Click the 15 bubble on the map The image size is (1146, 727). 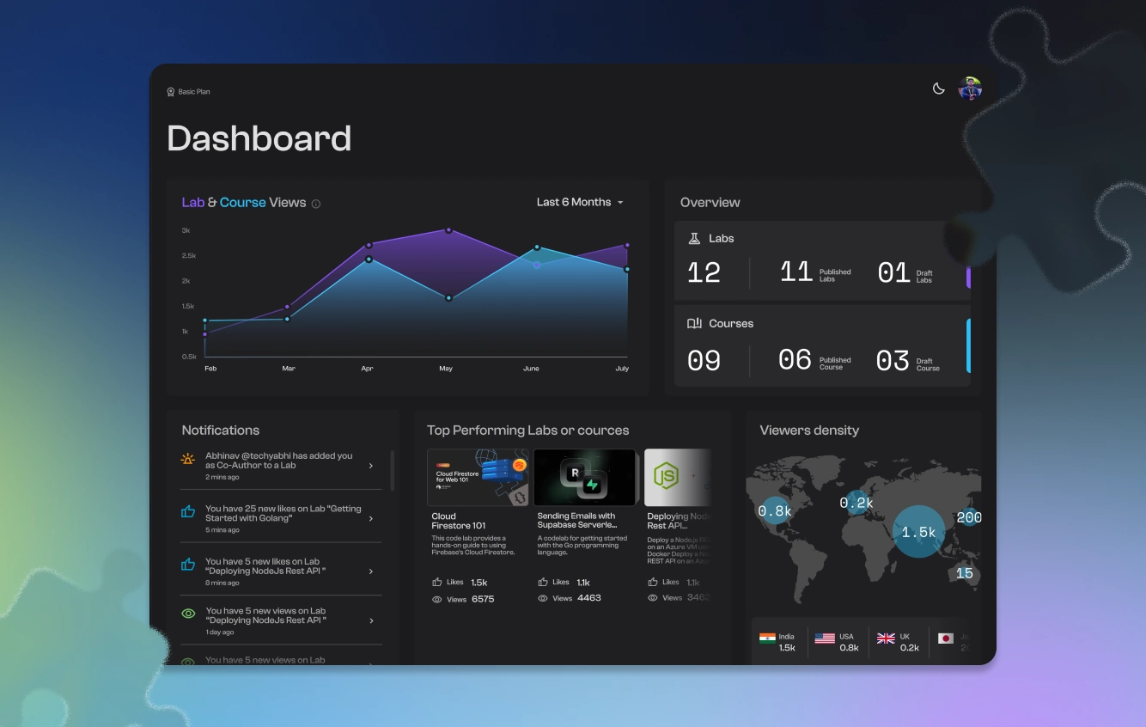point(964,573)
